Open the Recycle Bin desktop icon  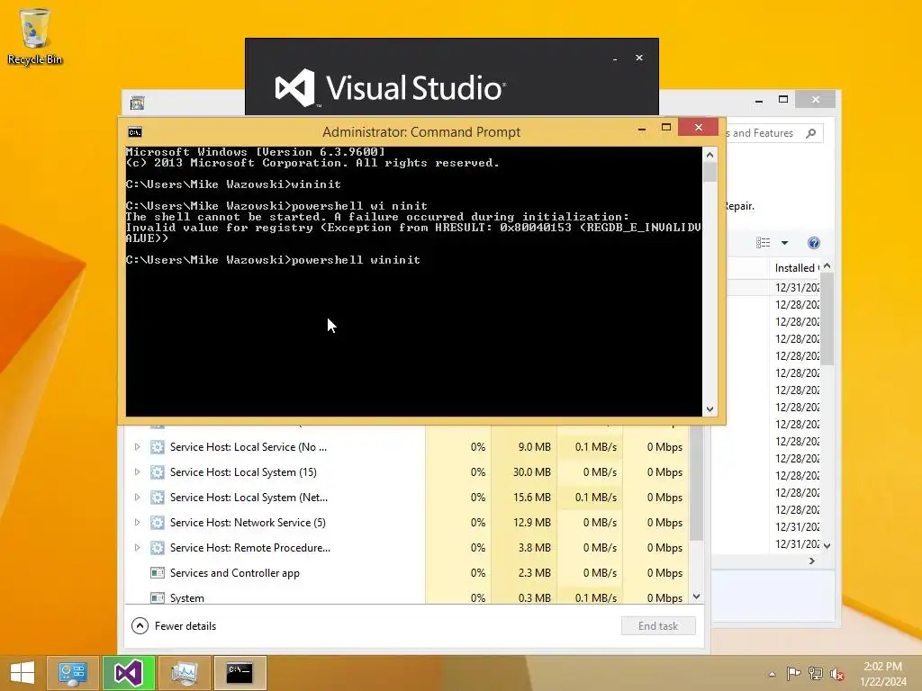(x=35, y=36)
